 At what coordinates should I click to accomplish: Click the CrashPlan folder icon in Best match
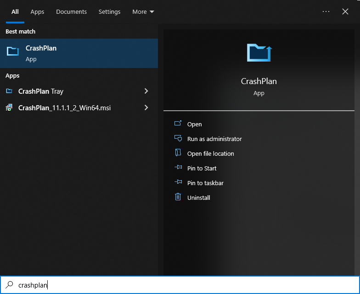[13, 51]
